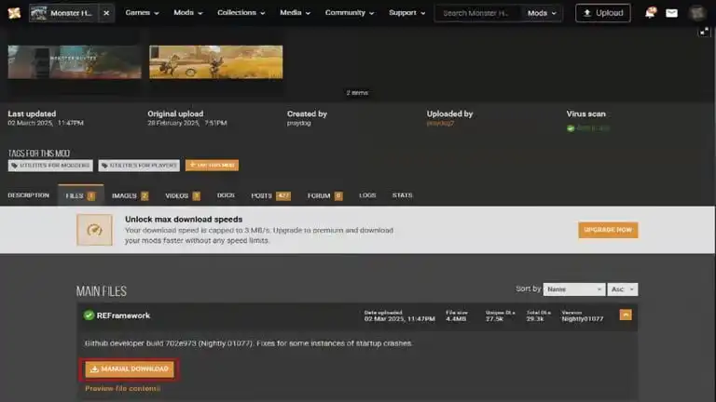Click the Nightly01077 version value
716x402 pixels.
point(582,319)
